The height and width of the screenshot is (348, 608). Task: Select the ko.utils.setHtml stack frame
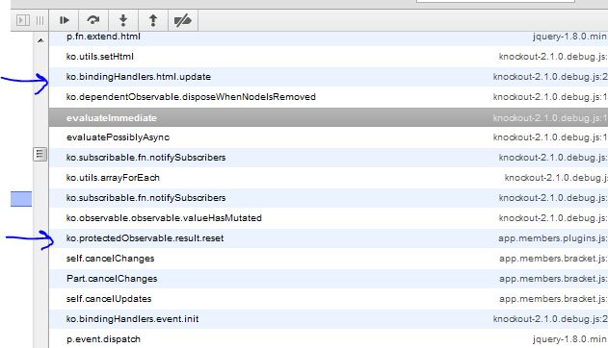tap(329, 57)
